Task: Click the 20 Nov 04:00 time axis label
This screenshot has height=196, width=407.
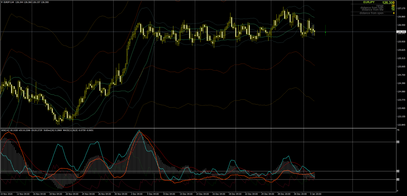Action: [x=72, y=194]
